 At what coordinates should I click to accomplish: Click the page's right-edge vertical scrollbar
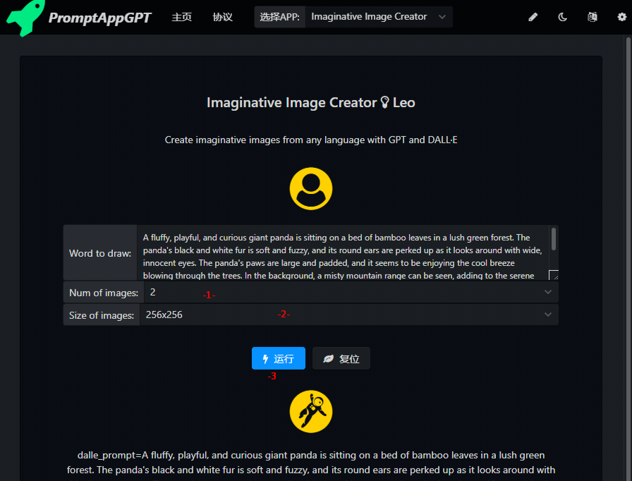[x=628, y=258]
